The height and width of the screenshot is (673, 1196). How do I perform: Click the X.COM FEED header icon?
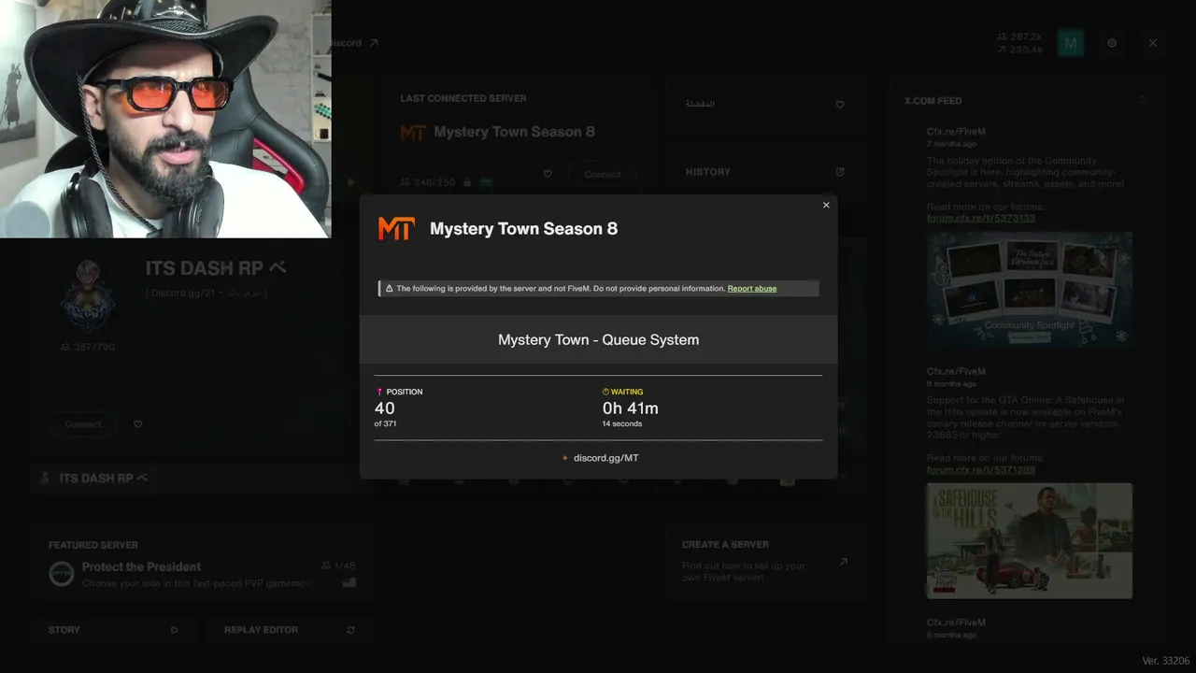click(x=1142, y=100)
